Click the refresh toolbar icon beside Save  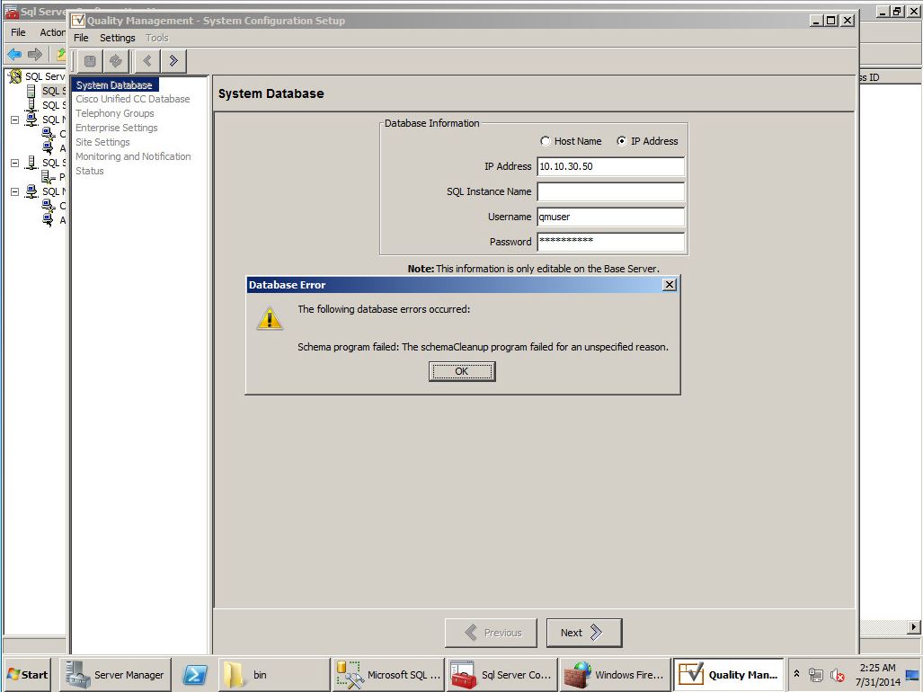(116, 60)
